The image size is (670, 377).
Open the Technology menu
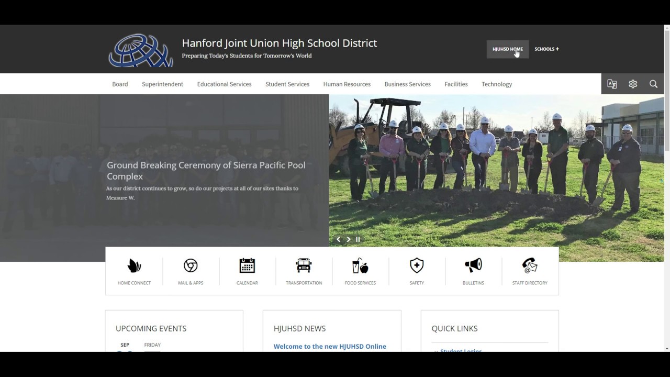pyautogui.click(x=497, y=84)
